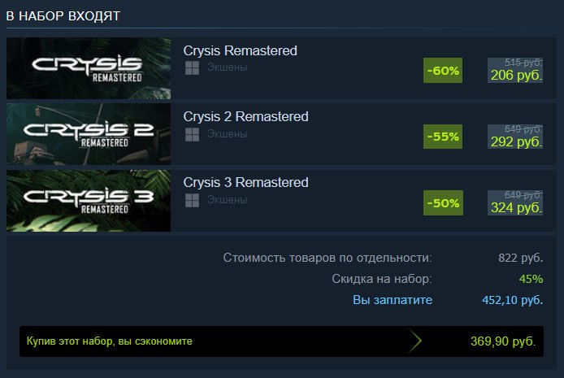Click the Windows icon under Crysis 3 Remastered

(192, 200)
